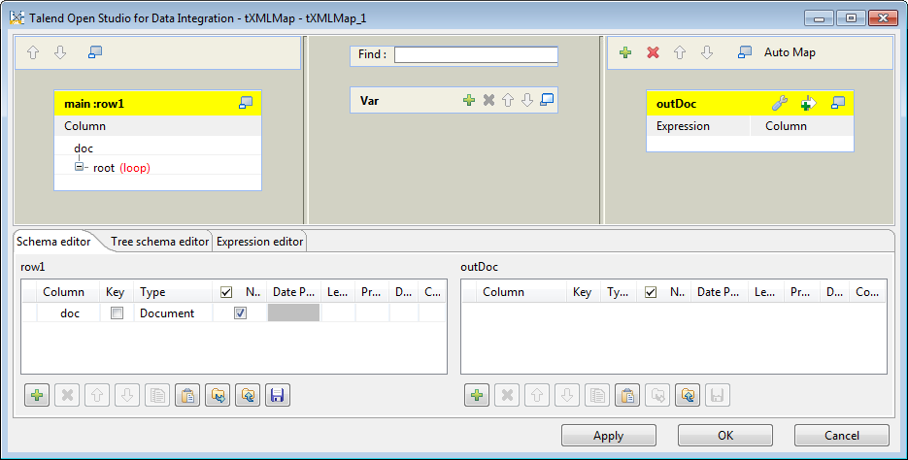Close the tXMLMap window

(884, 18)
